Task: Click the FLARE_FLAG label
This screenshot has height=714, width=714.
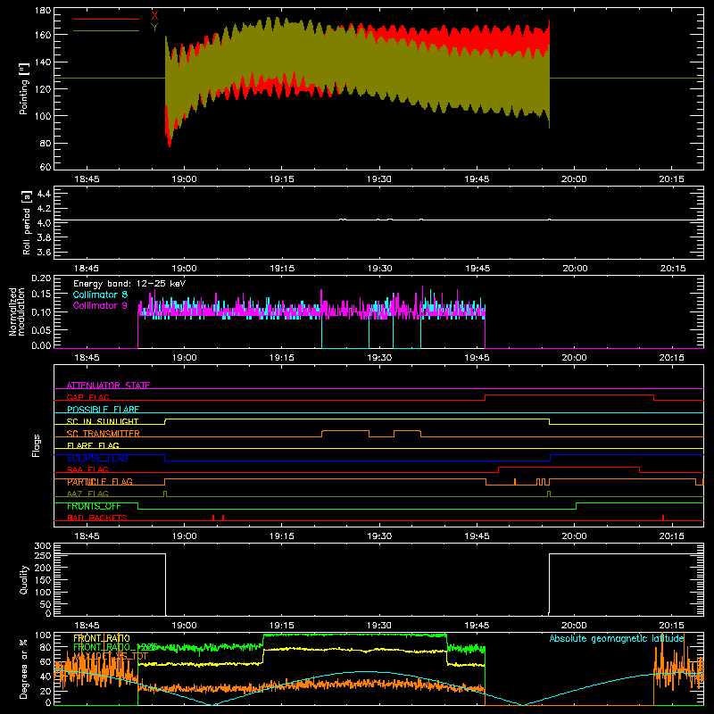Action: coord(93,445)
